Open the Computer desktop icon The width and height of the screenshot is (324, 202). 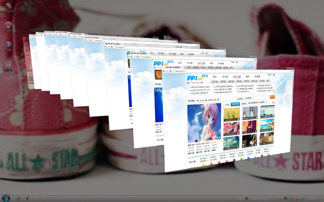point(8,26)
